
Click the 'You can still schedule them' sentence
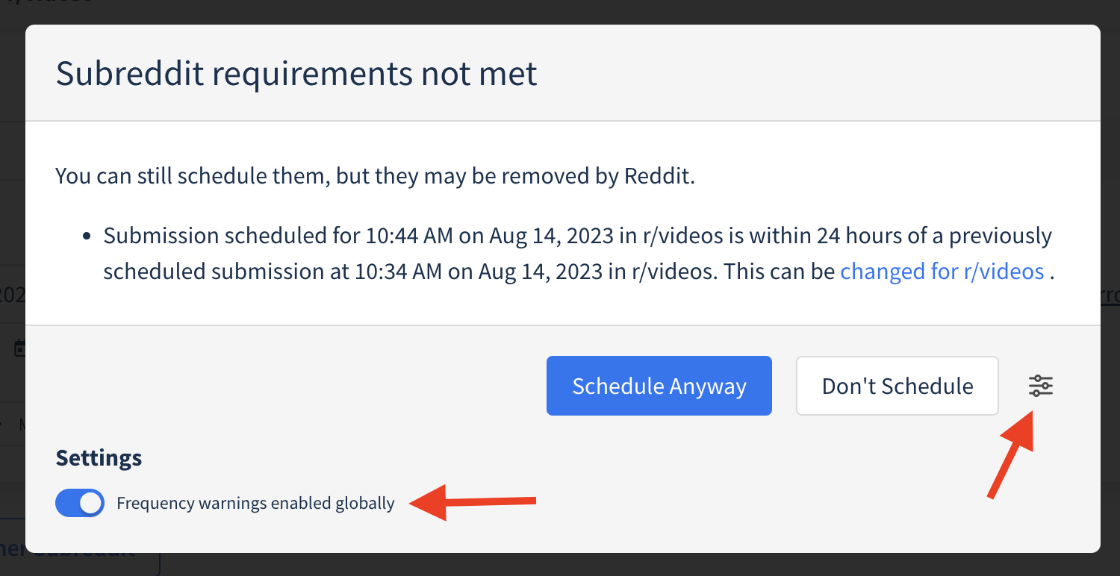(375, 177)
